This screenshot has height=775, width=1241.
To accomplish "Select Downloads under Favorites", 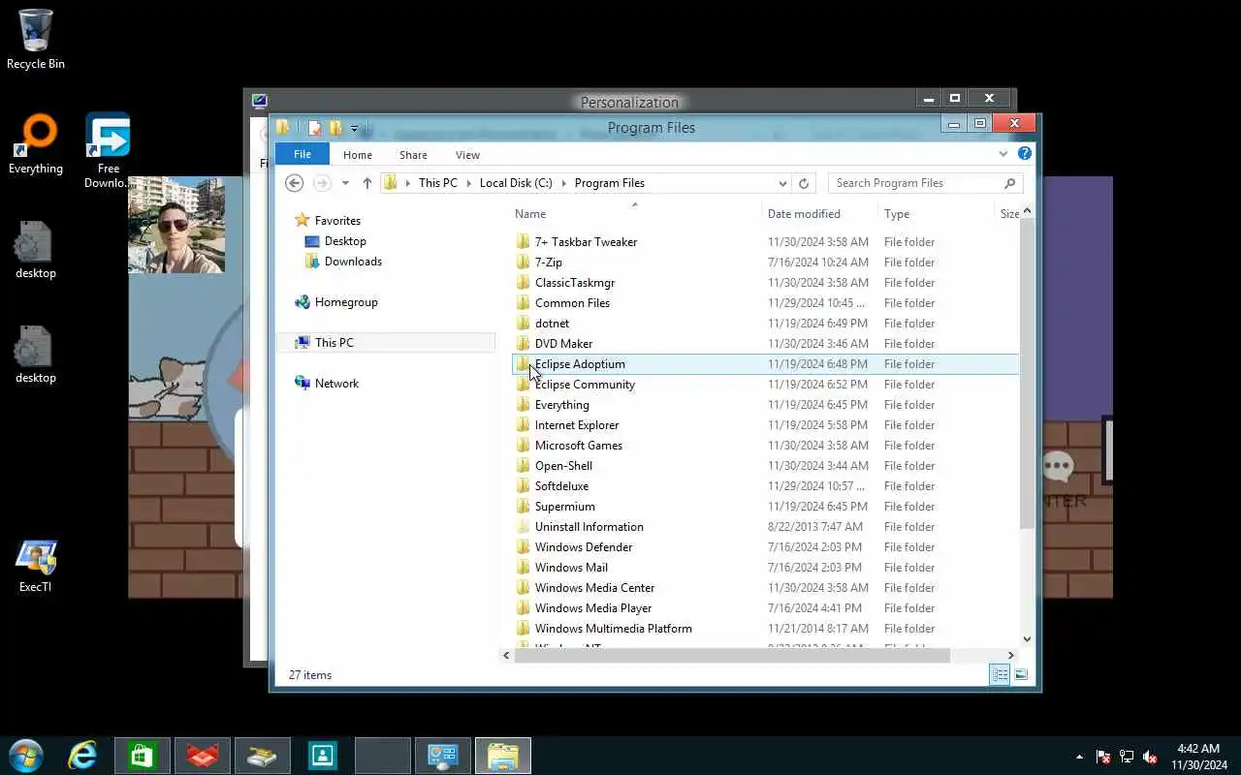I will click(353, 262).
